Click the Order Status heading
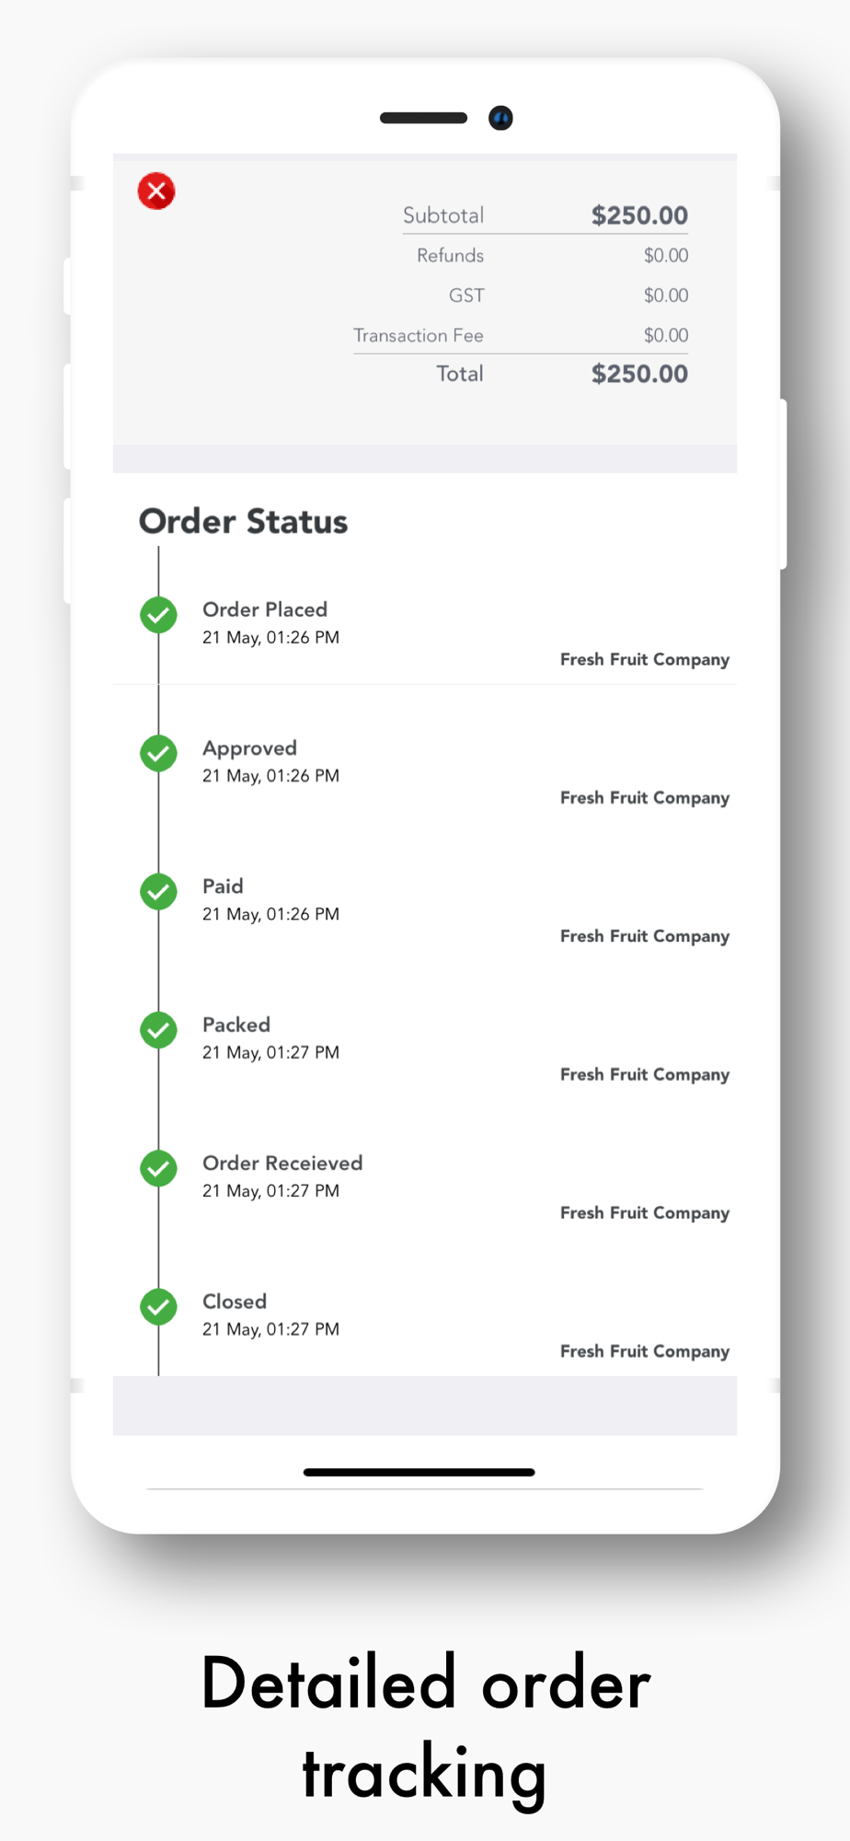The image size is (850, 1841). tap(244, 522)
